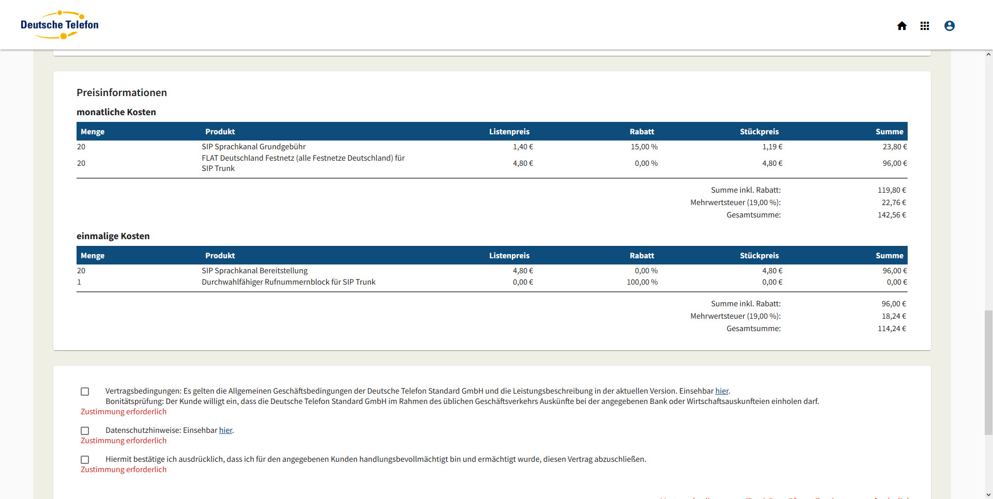Click 'Stückpreis' header in one-time table
993x499 pixels.
(x=759, y=256)
